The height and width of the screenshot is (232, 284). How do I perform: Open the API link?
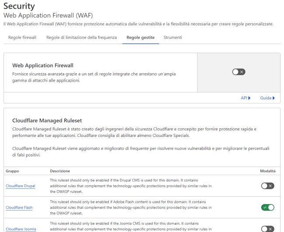246,98
